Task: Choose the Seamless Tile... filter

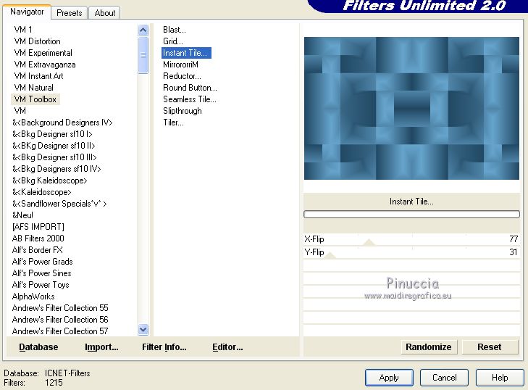Action: [190, 99]
